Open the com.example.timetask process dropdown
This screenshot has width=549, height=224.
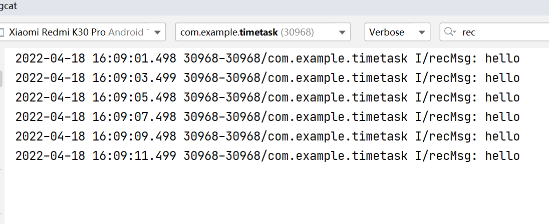tap(263, 32)
